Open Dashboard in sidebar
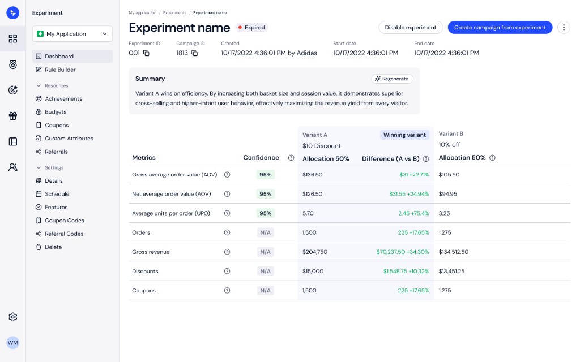Screen dimensions: 580x362 72,56
